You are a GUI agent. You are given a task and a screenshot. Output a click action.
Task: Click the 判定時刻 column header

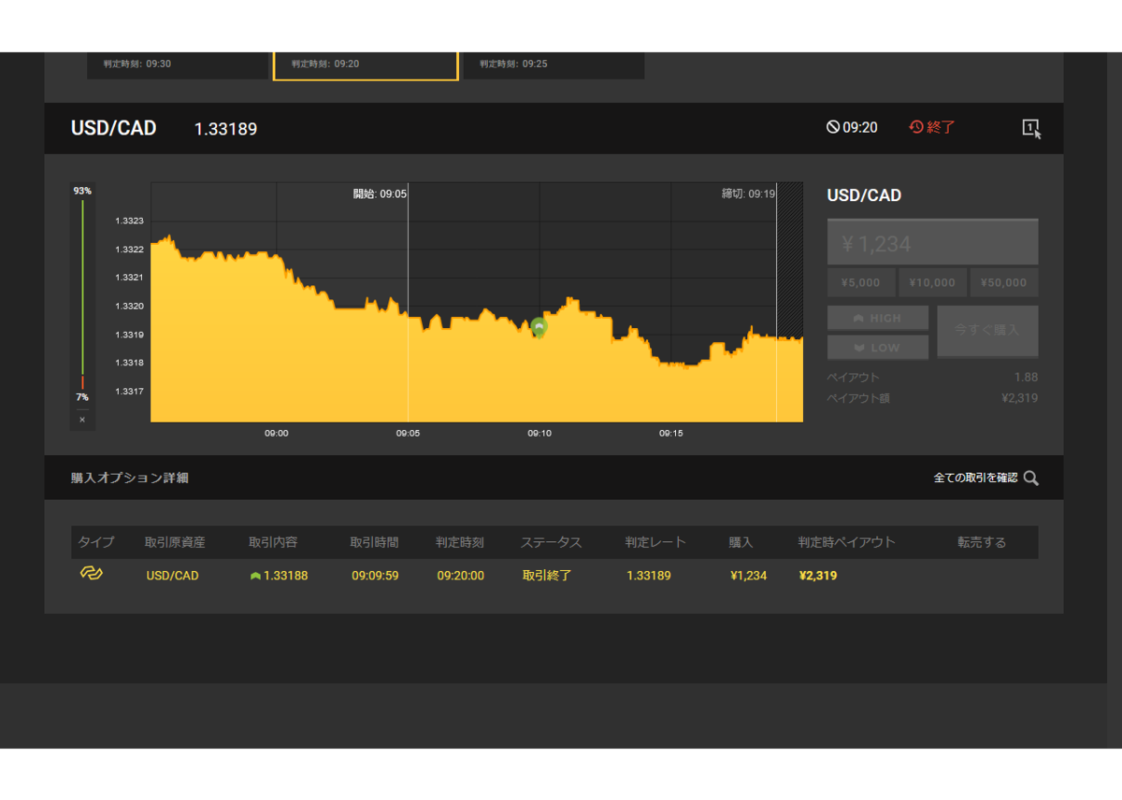coord(460,542)
